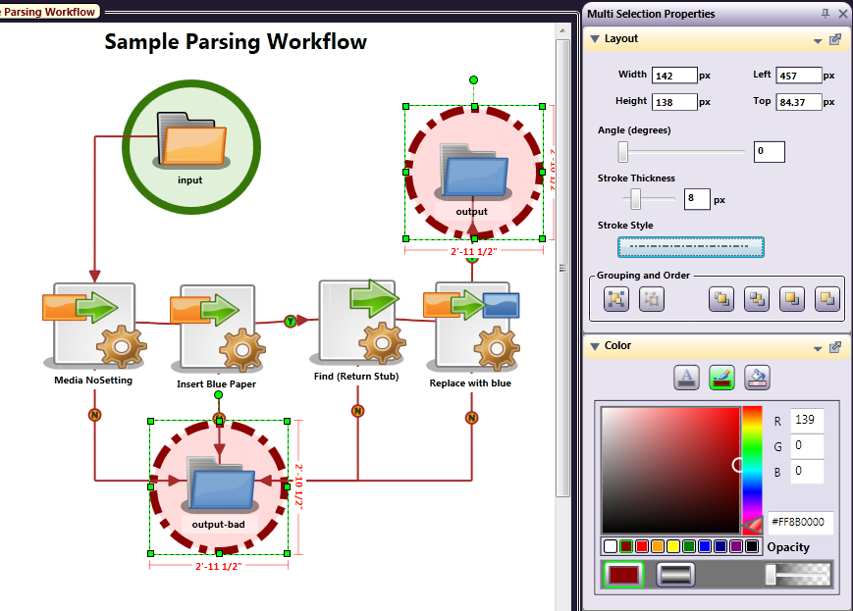This screenshot has height=611, width=853.
Task: Close the Multi Selection Properties panel
Action: point(842,13)
